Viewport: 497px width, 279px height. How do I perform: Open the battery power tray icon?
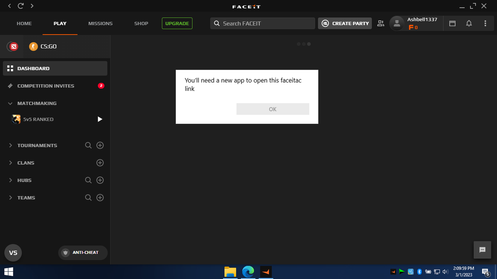(428, 272)
